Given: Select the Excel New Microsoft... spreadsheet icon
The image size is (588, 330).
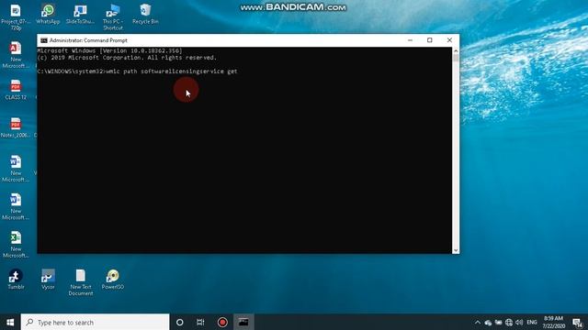Looking at the screenshot, I should 16,245.
